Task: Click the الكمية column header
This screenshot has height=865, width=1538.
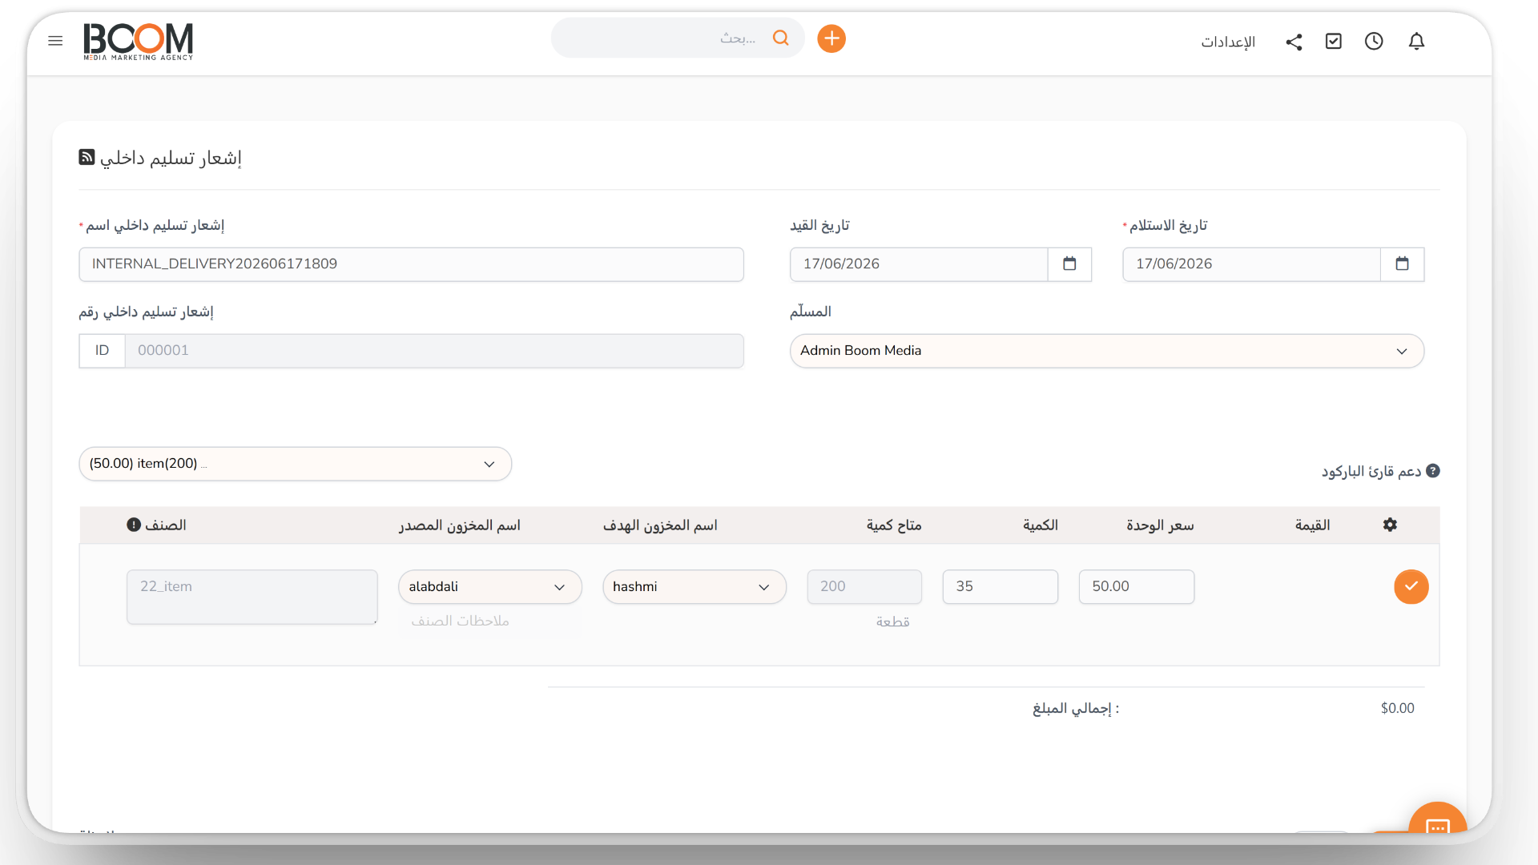Action: click(1041, 525)
